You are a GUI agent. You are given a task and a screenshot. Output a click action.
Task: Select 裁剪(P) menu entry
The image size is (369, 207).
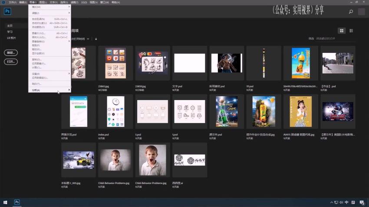pos(49,45)
